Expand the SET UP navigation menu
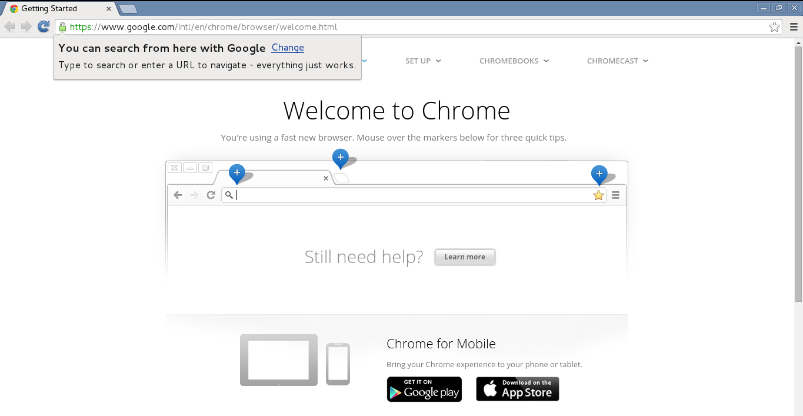Image resolution: width=803 pixels, height=416 pixels. 423,61
